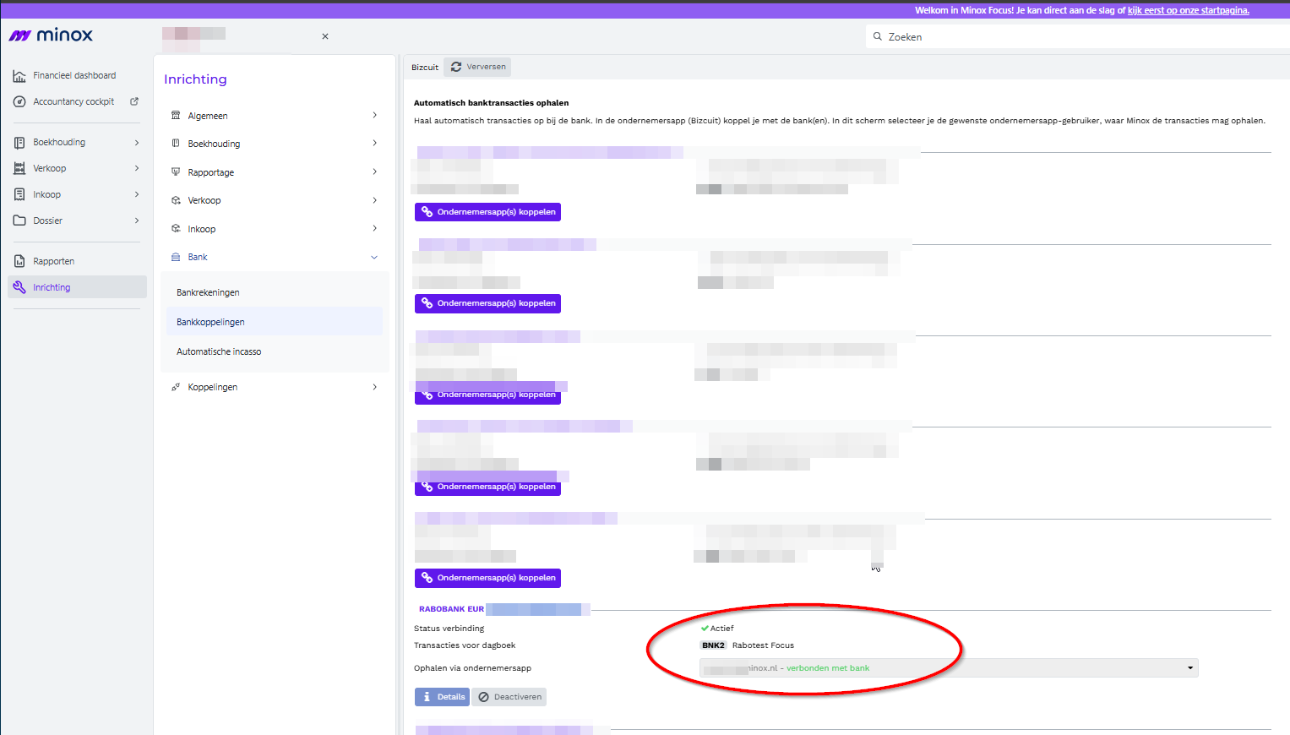The image size is (1290, 735).
Task: Click the Deactiveren button
Action: coord(509,697)
